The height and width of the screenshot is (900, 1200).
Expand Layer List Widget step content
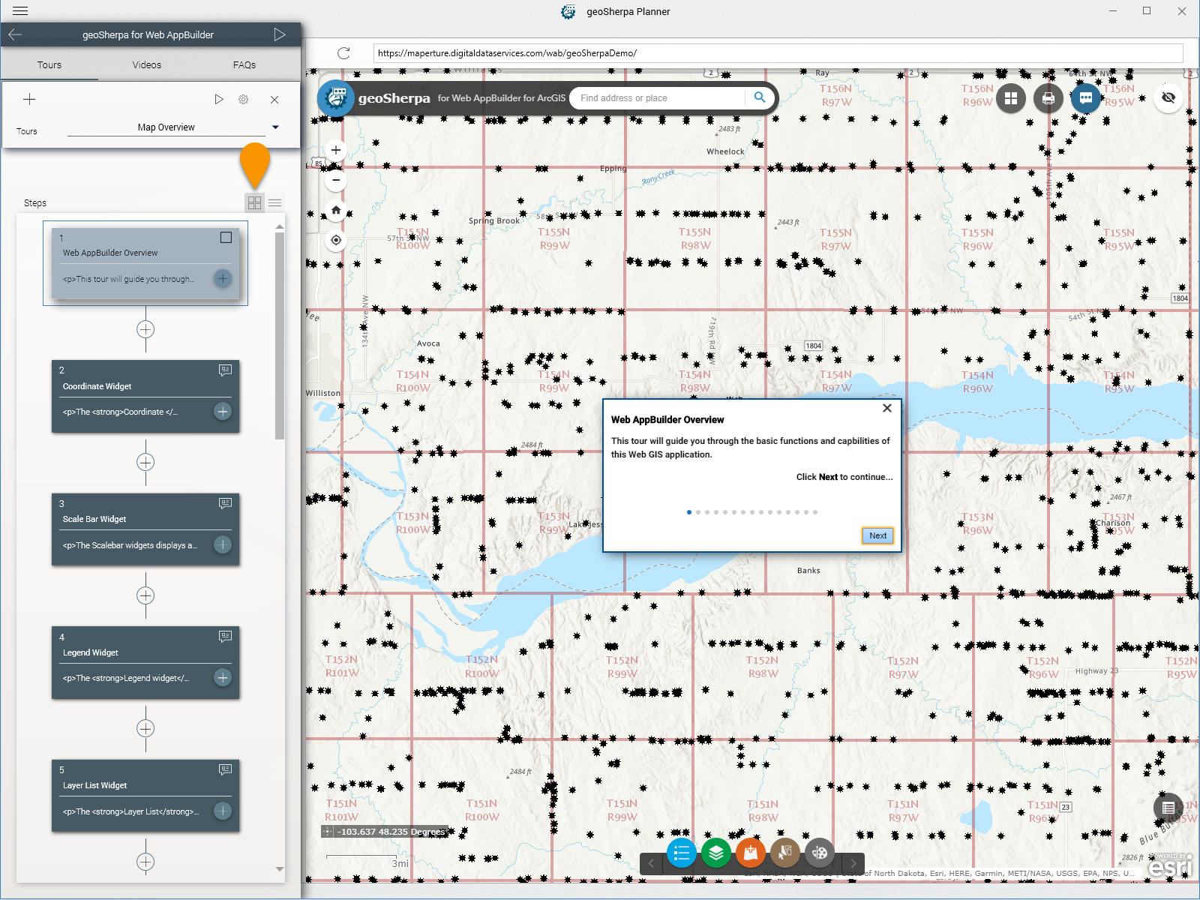click(223, 811)
